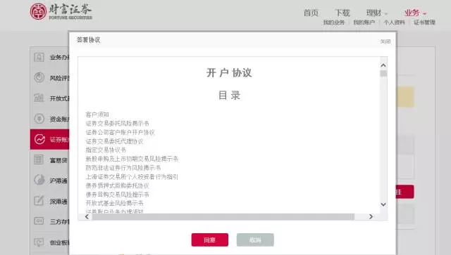The height and width of the screenshot is (255, 451).
Task: Click the 签署协议 dialog title
Action: point(88,40)
